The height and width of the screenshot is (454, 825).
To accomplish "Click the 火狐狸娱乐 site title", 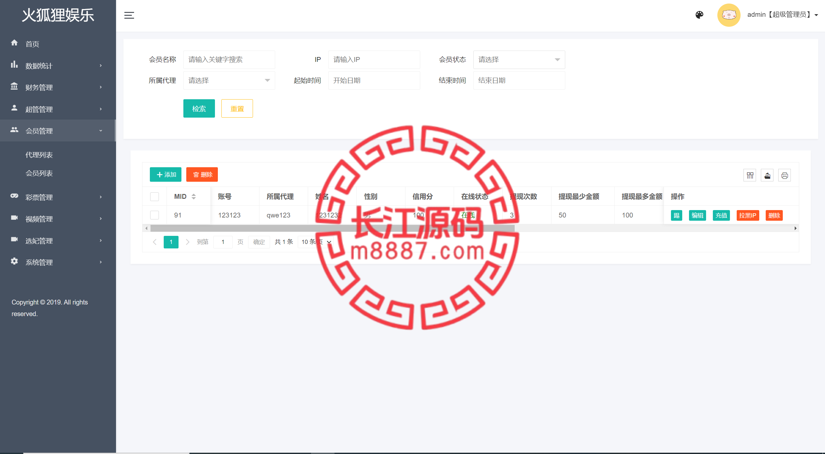I will tap(58, 15).
